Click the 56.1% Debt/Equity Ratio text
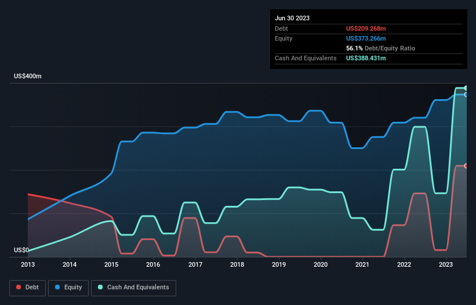This screenshot has height=305, width=476. (x=380, y=48)
